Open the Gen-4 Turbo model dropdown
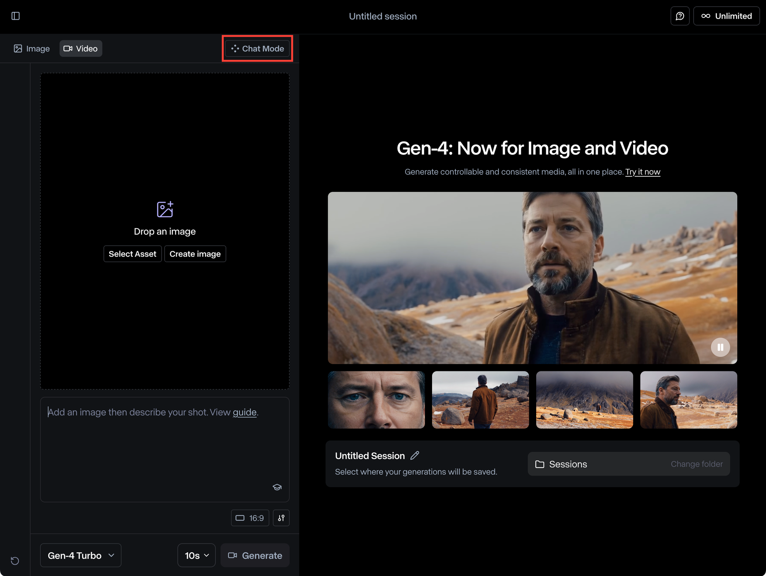This screenshot has height=576, width=766. [81, 555]
